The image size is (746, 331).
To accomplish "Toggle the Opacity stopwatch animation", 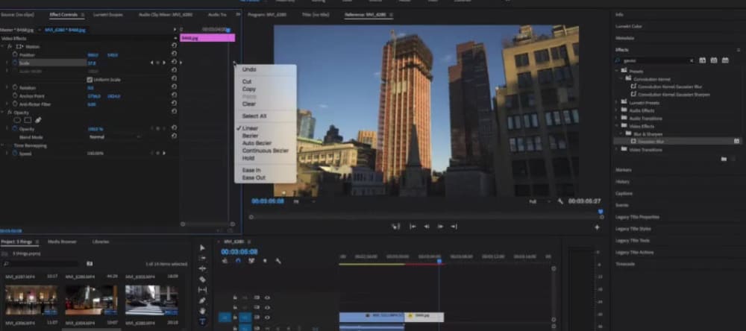I will [x=15, y=129].
